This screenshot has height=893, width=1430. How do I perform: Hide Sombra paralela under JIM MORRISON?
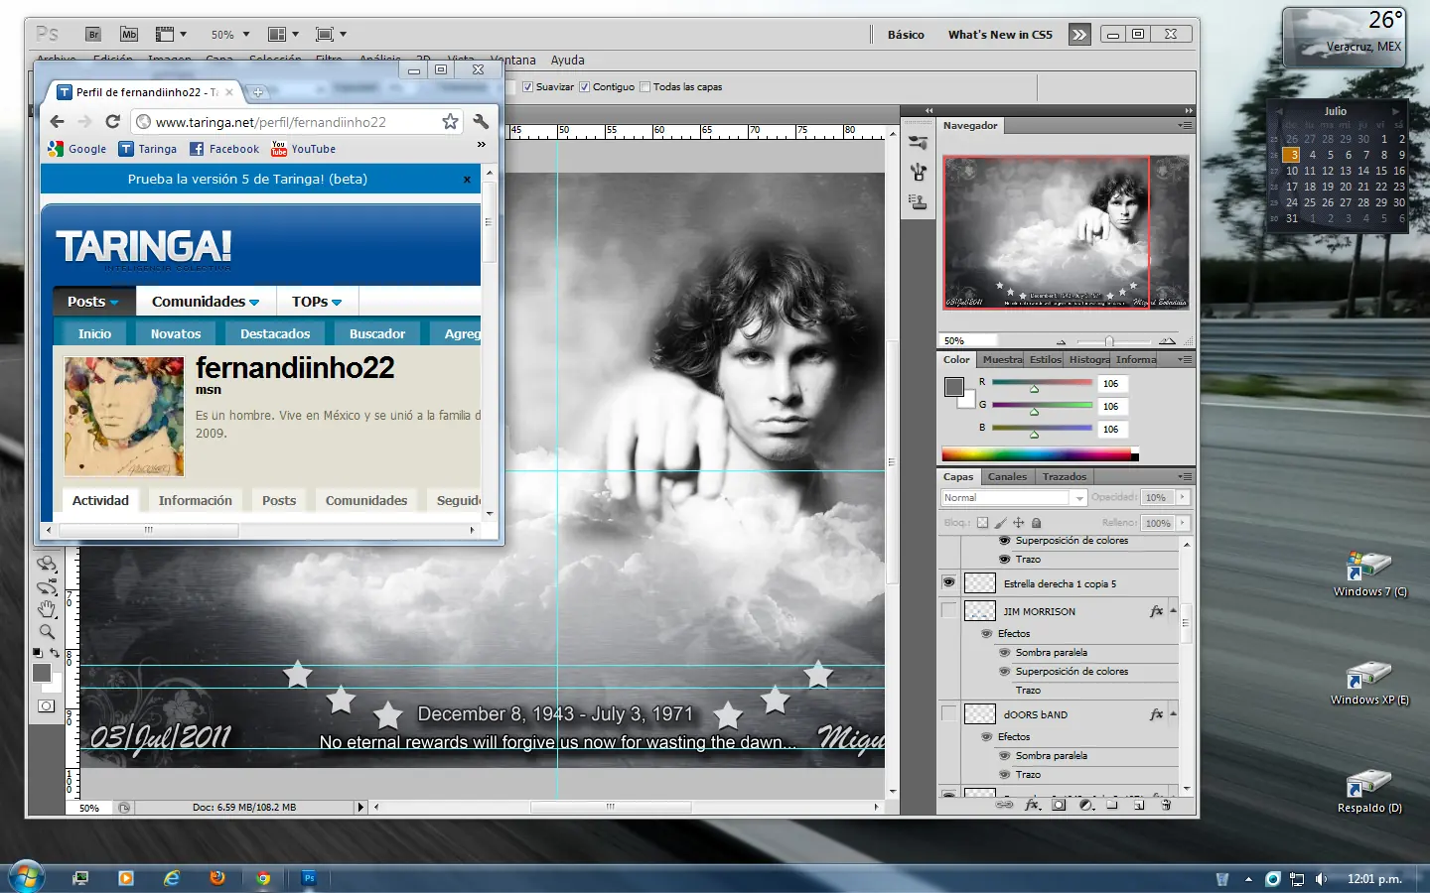[x=1004, y=653]
